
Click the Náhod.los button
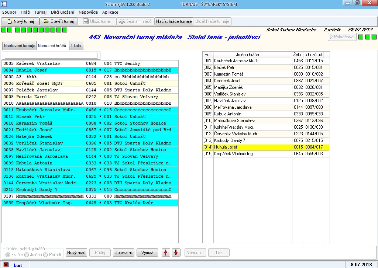click(195, 253)
